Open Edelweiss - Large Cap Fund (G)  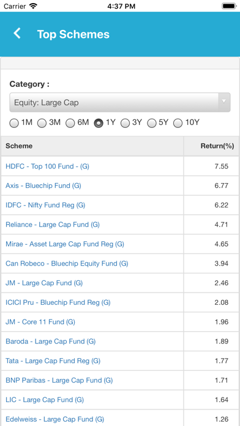click(55, 419)
